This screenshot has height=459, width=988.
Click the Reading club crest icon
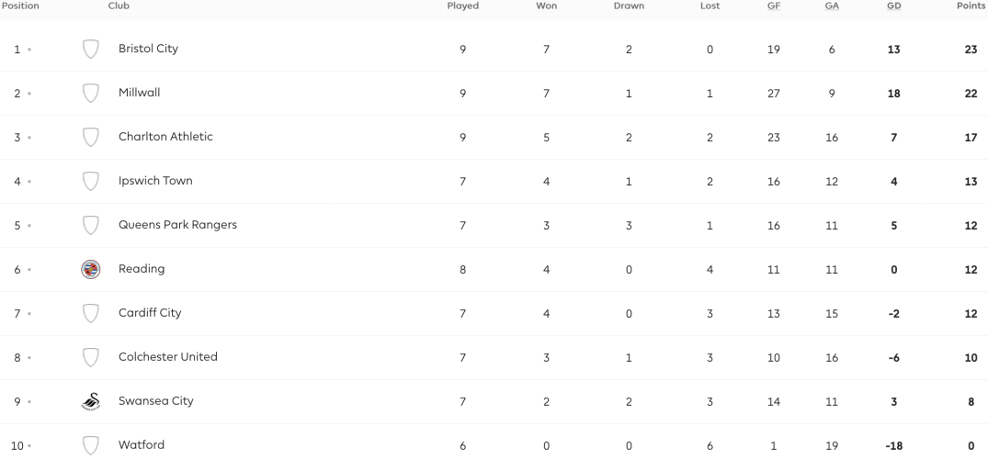pyautogui.click(x=91, y=270)
